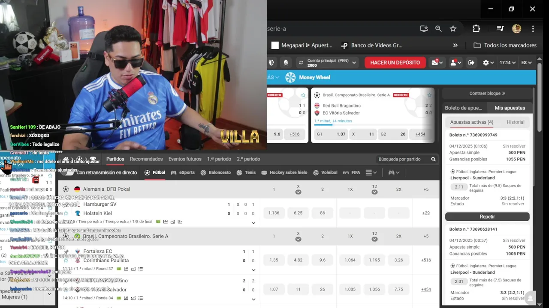Open Banco de Videos bookmark

tap(372, 45)
